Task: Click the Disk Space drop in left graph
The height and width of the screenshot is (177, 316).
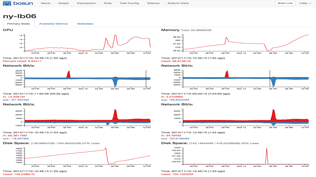Action: pyautogui.click(x=107, y=156)
